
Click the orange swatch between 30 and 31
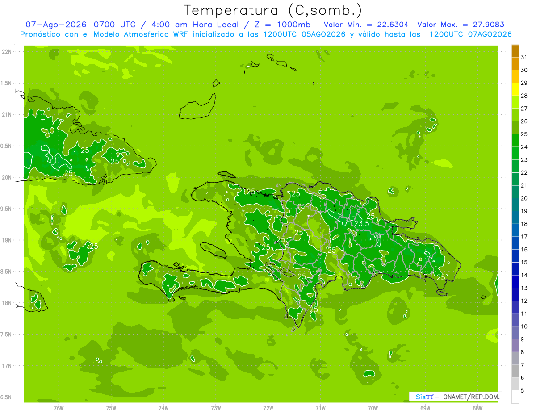coord(515,64)
